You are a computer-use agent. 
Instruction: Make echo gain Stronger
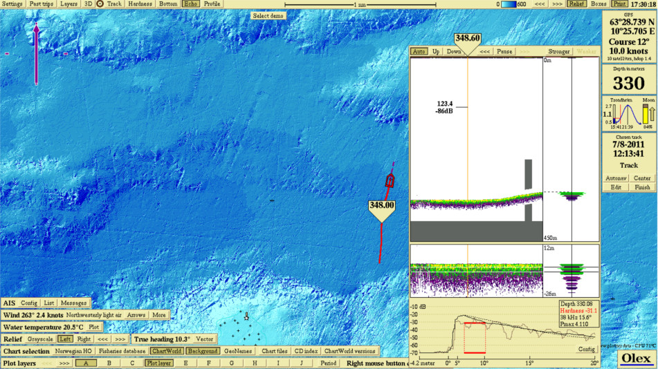point(559,51)
